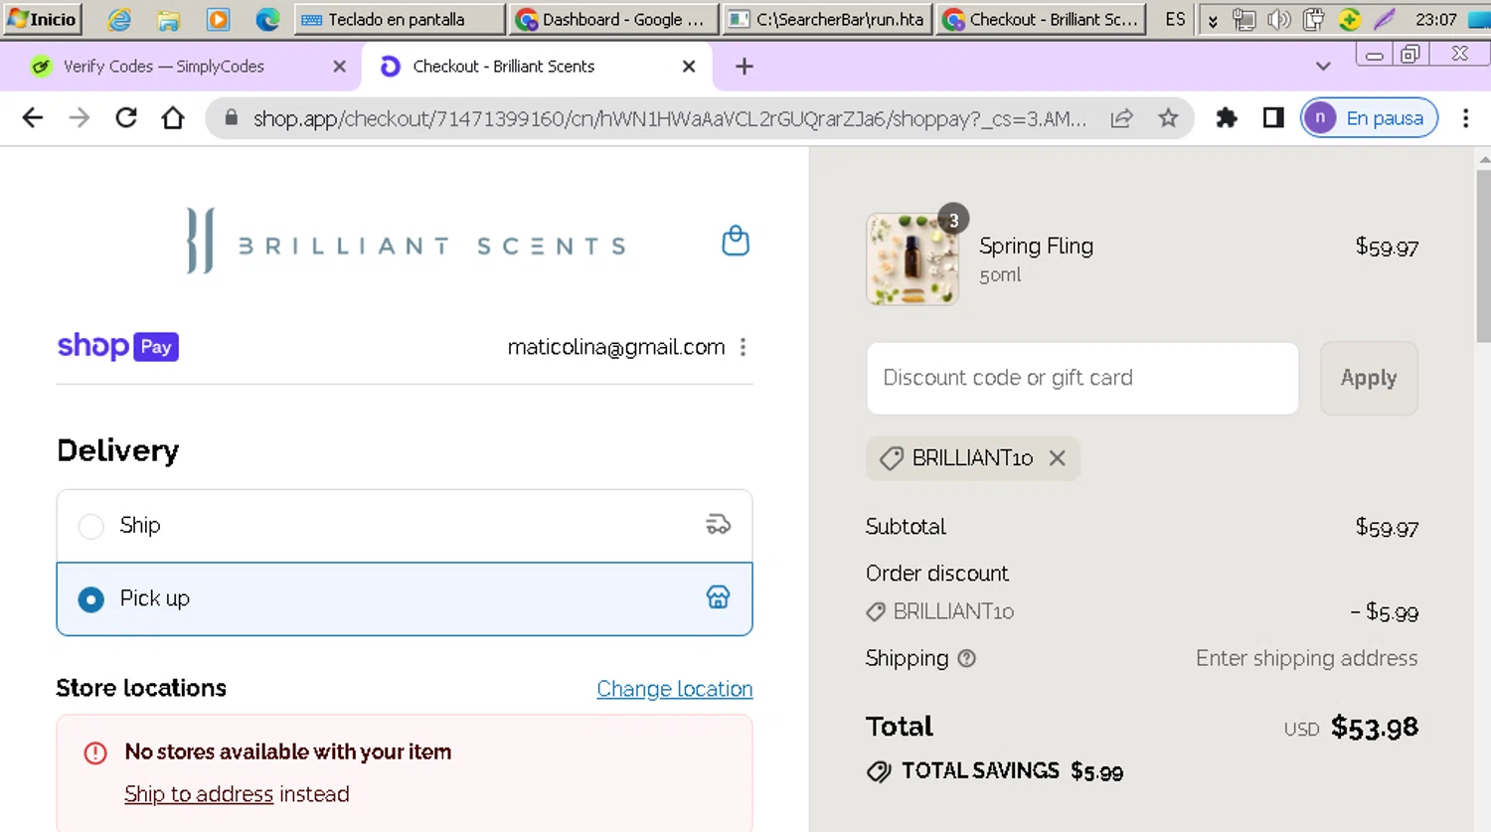Close the Verify Codes — SimplyCodes tab
The width and height of the screenshot is (1491, 832).
click(339, 67)
